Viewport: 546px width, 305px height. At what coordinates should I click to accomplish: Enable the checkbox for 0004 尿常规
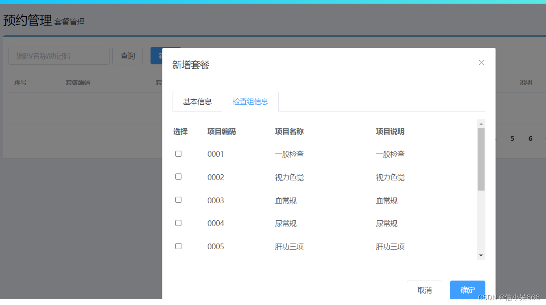(178, 223)
